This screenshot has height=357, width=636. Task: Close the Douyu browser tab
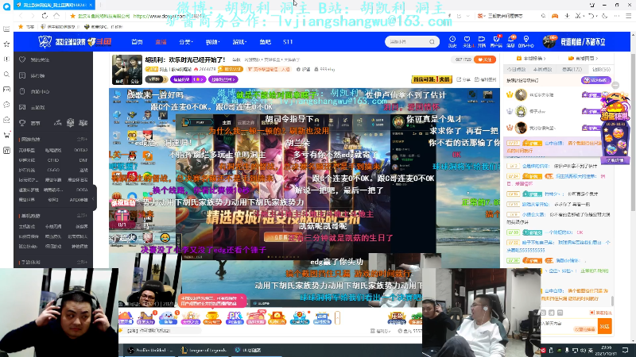tap(91, 5)
